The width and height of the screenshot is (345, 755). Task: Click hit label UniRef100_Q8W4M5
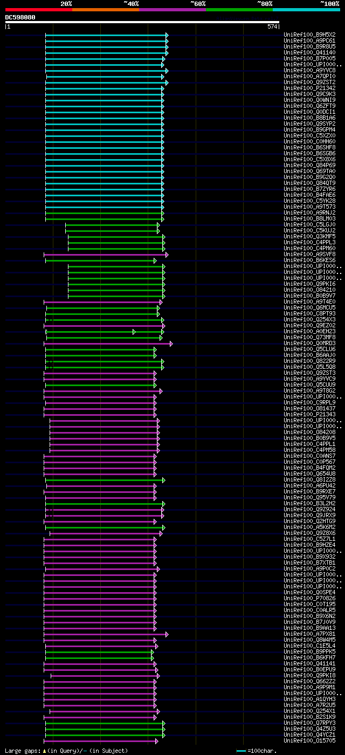[x=309, y=640]
